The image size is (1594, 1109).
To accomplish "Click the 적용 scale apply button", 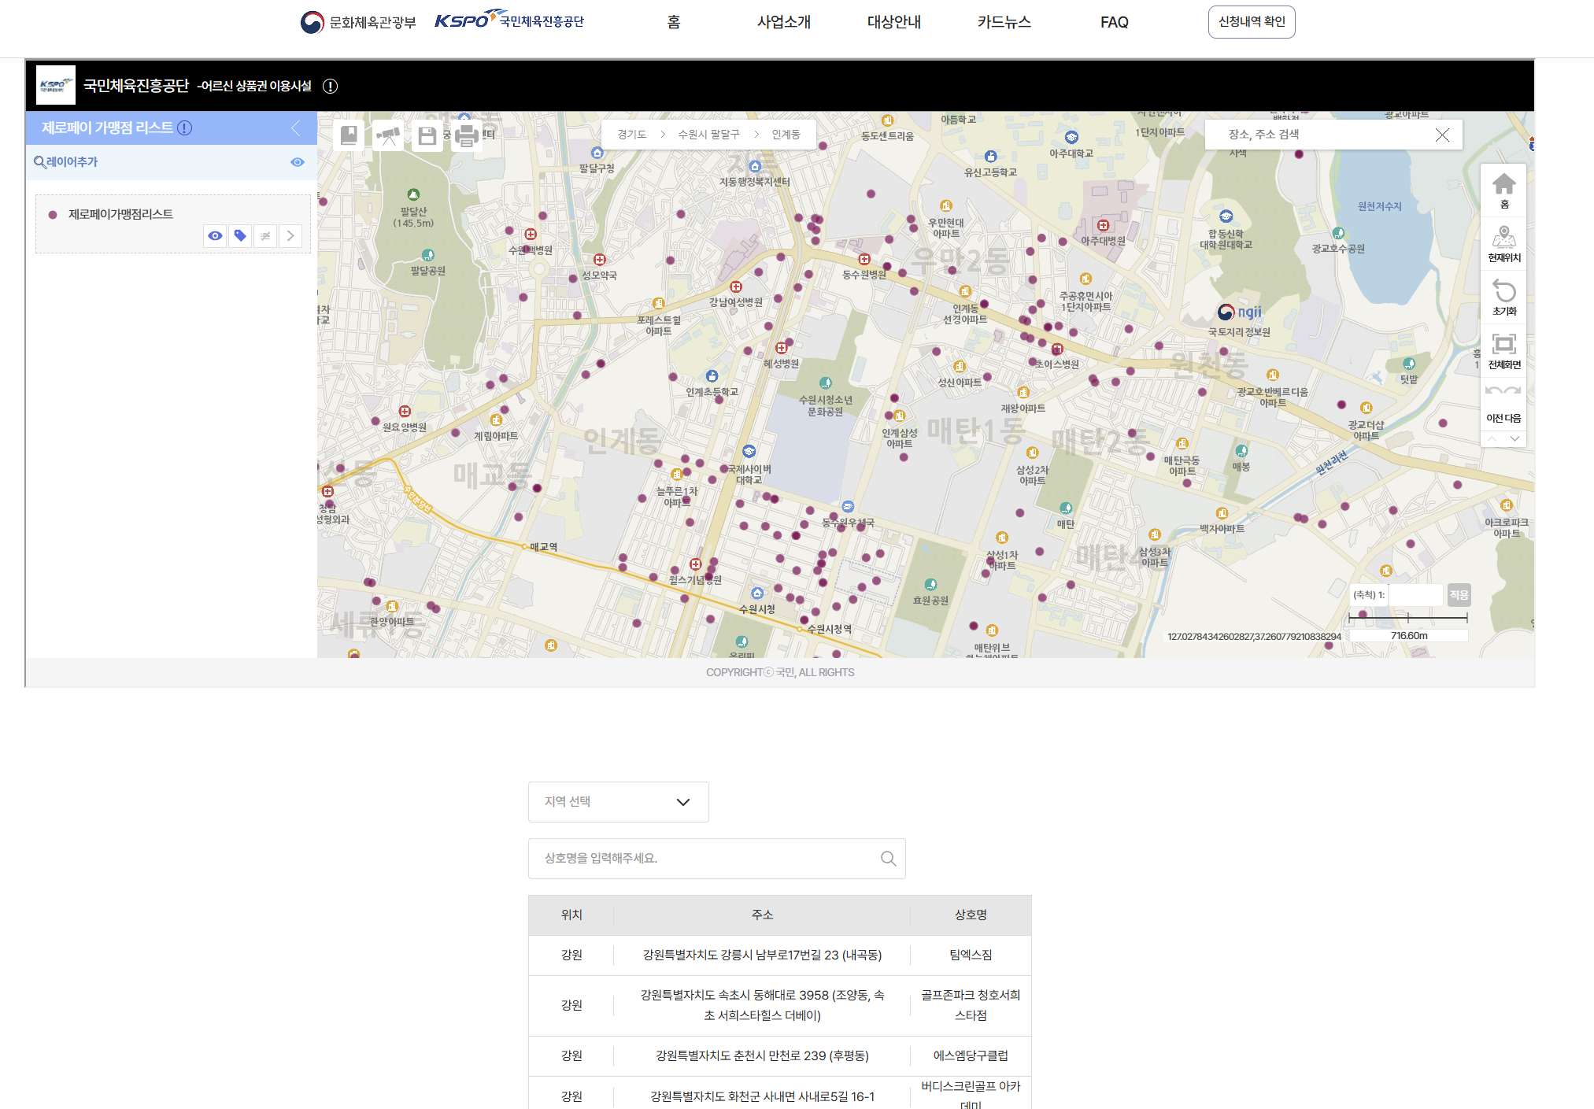I will (x=1459, y=595).
